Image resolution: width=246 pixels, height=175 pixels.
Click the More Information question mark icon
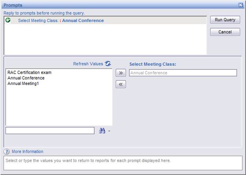pos(7,152)
